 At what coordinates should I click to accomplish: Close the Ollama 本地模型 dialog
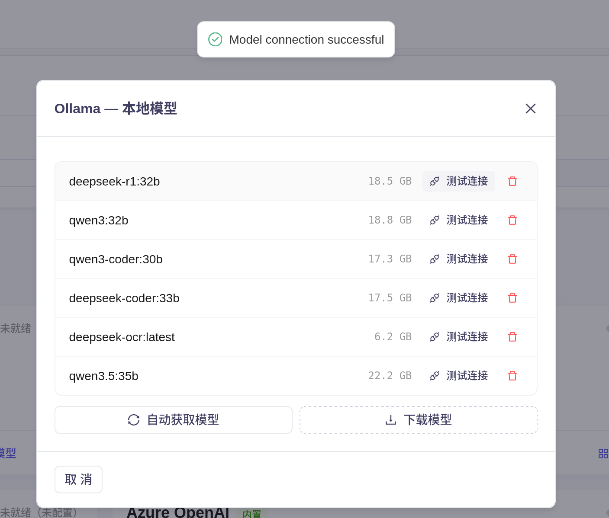(x=531, y=109)
